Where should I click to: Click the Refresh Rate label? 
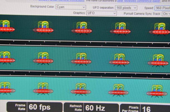76,108
